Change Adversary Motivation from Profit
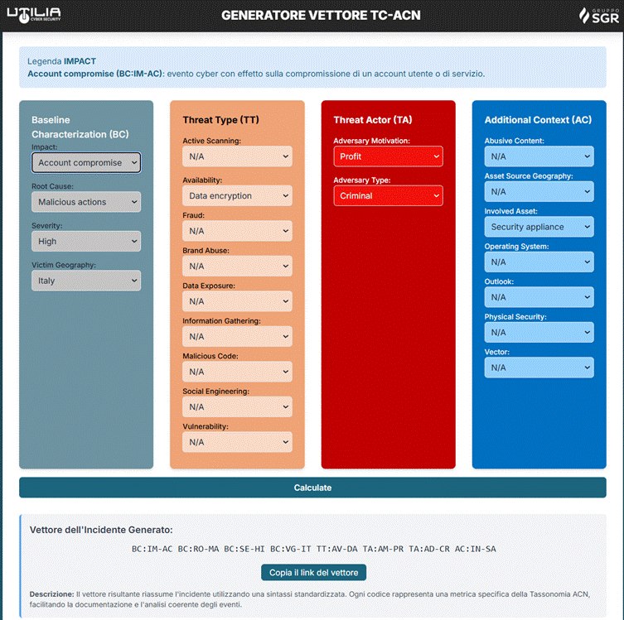 coord(388,156)
